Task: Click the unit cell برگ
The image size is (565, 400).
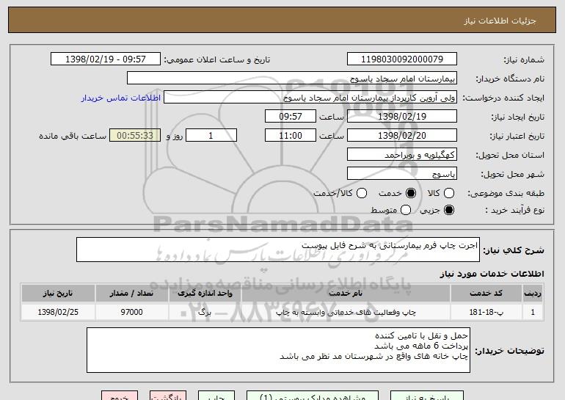Action: tap(205, 312)
